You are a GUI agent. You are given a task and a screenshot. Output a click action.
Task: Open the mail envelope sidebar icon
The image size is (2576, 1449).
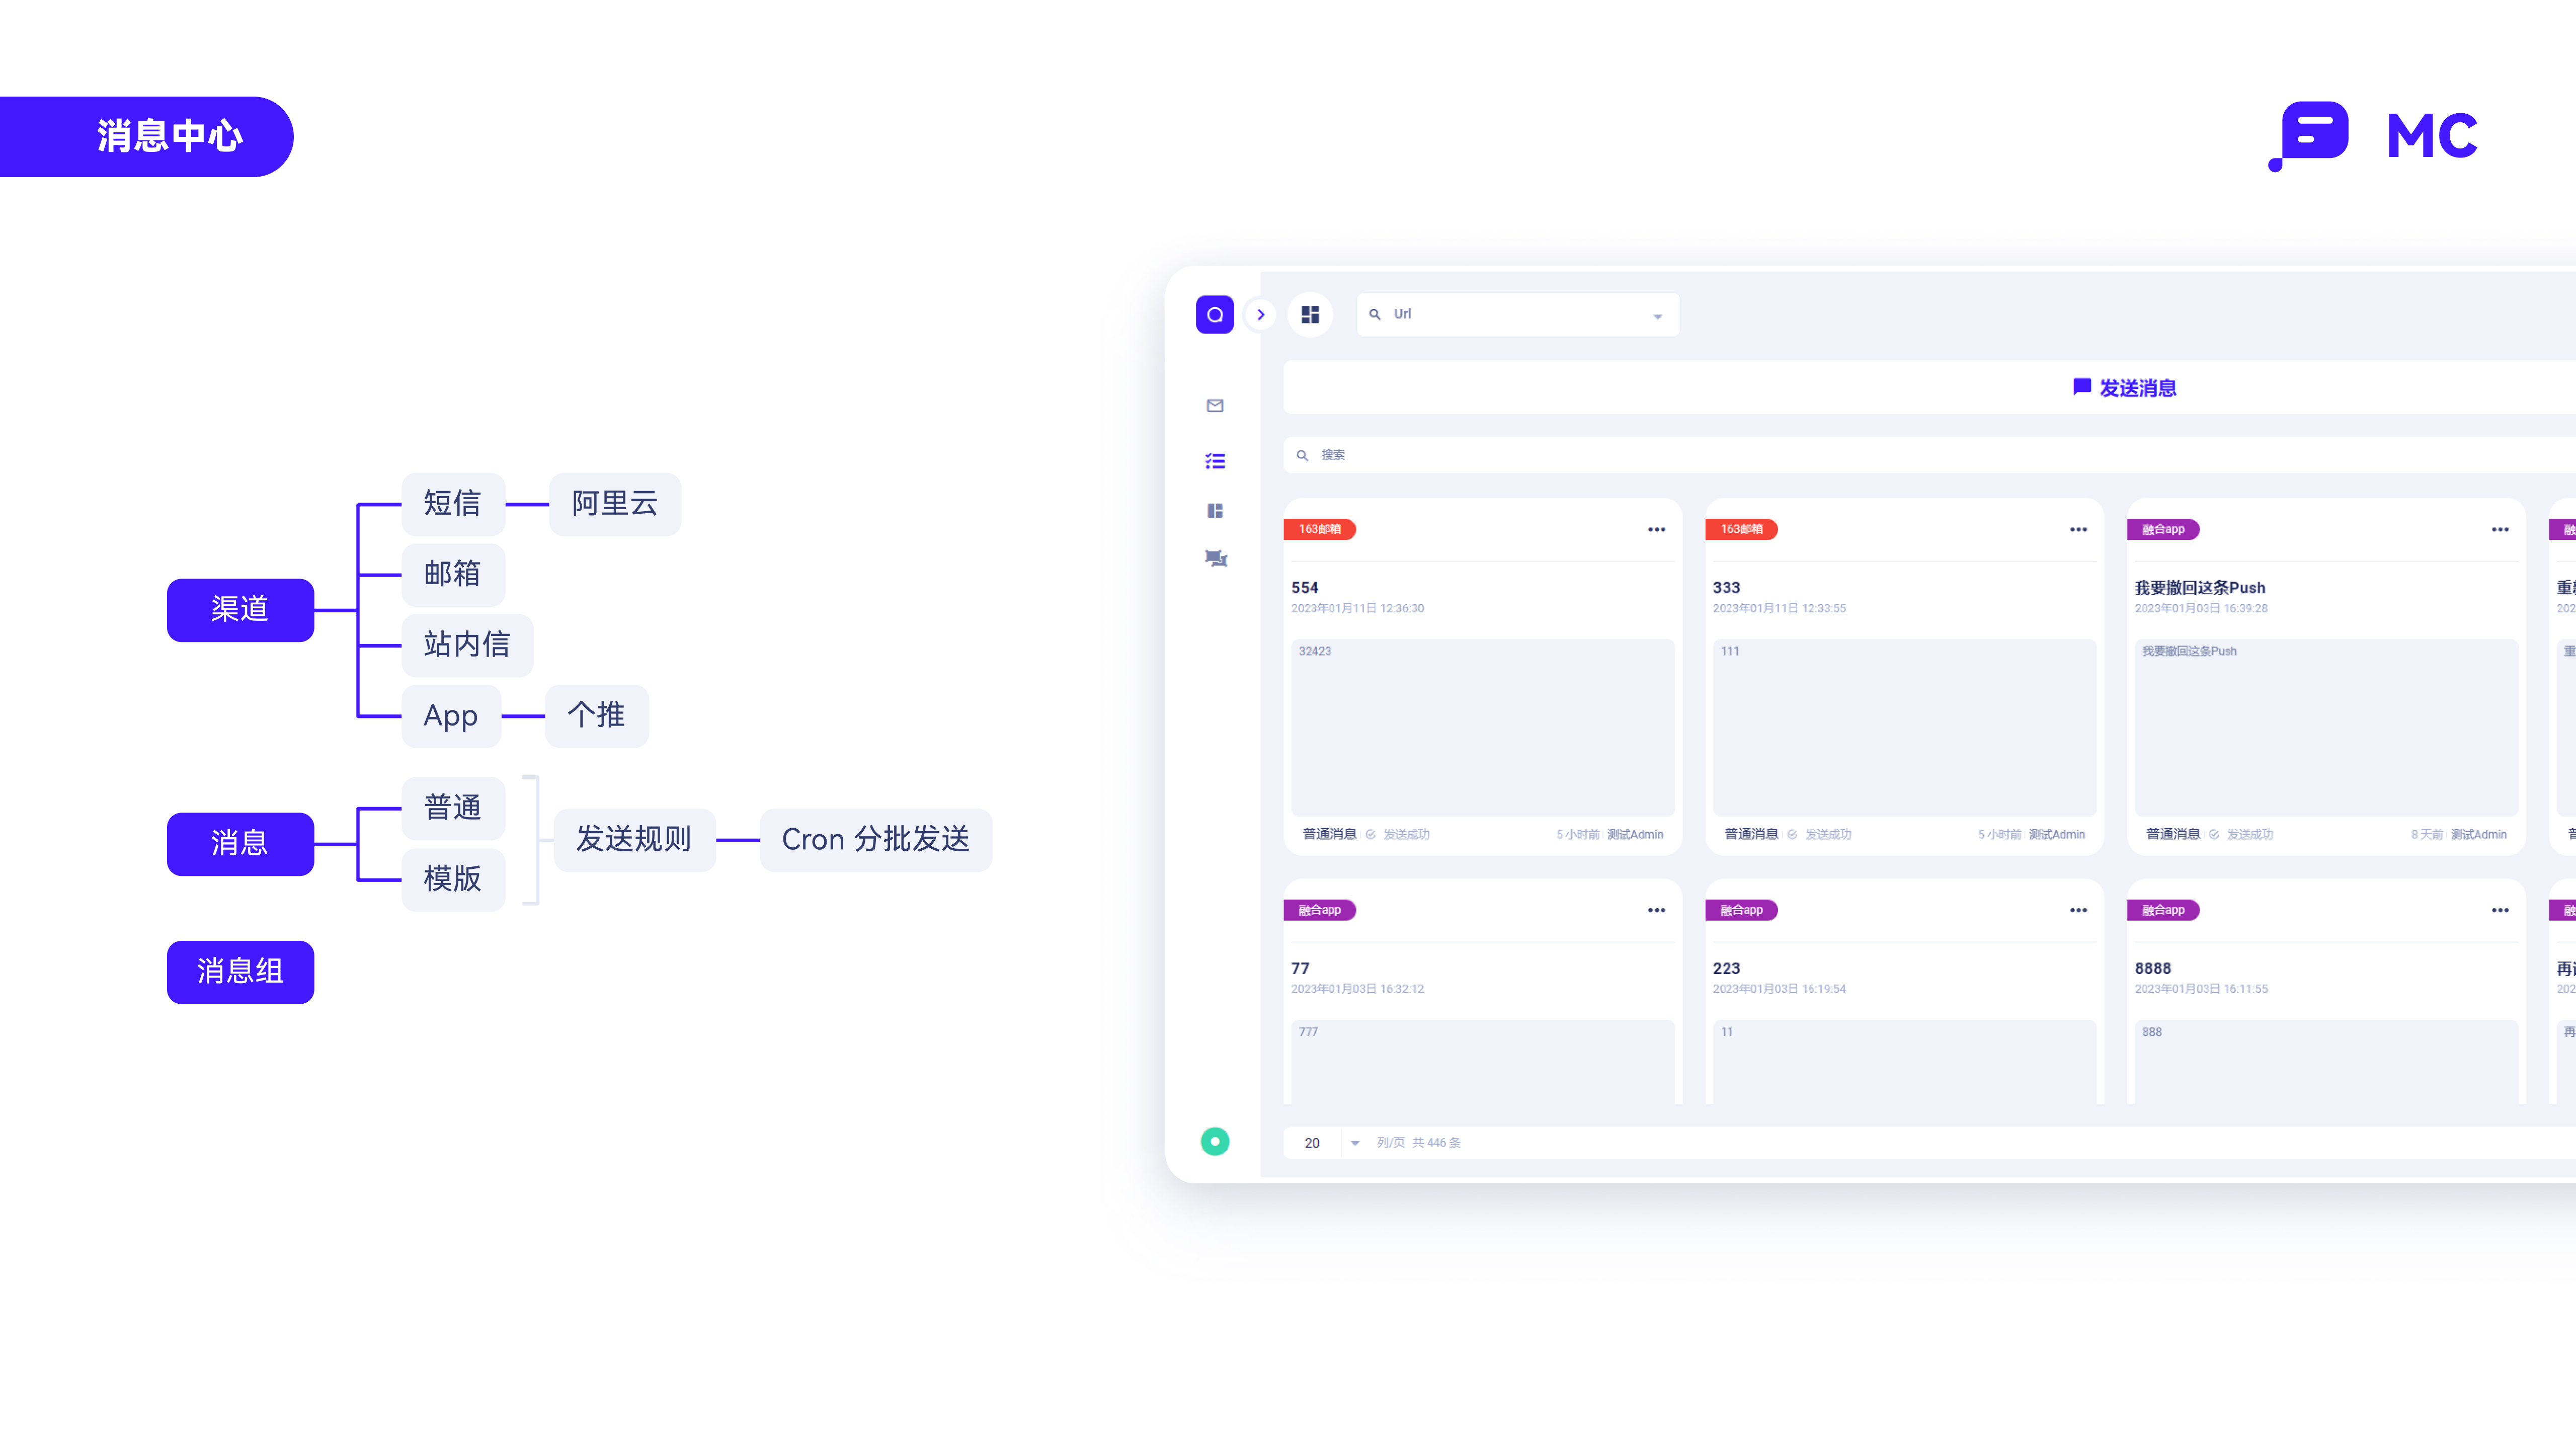(1214, 405)
